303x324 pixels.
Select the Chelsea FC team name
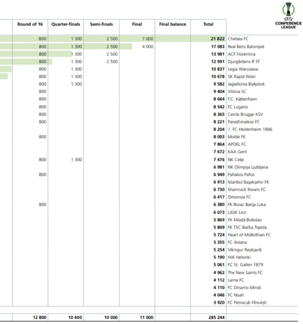tap(238, 39)
